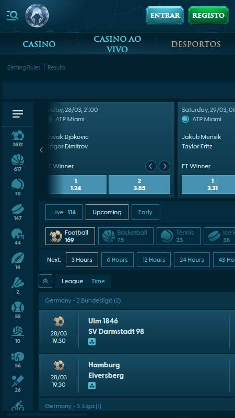Open the Betting Rules link
The height and width of the screenshot is (418, 235).
[x=23, y=67]
